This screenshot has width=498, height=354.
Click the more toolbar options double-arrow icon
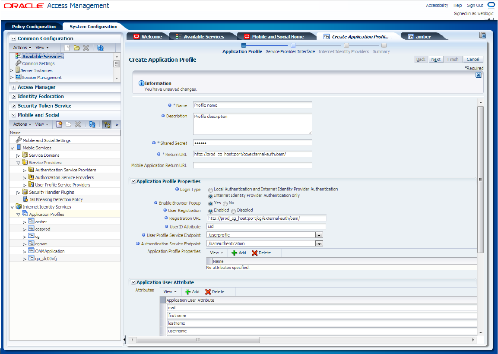[117, 124]
